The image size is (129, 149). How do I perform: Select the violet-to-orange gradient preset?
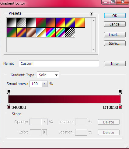coord(51,23)
